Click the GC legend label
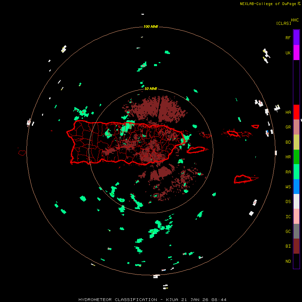The image size is (302, 302). point(288,232)
